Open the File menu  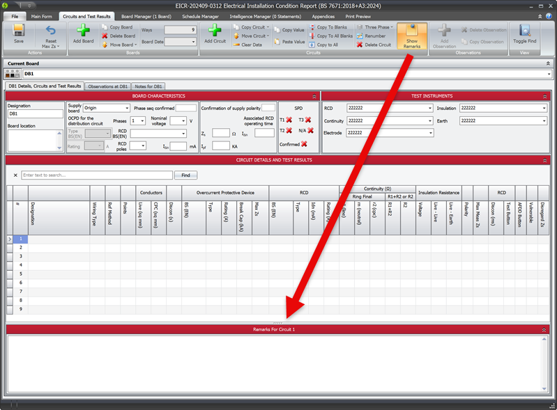pyautogui.click(x=15, y=16)
